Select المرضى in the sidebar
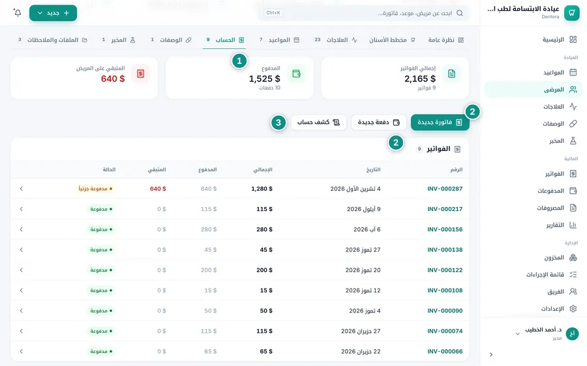This screenshot has height=366, width=587. 534,89
